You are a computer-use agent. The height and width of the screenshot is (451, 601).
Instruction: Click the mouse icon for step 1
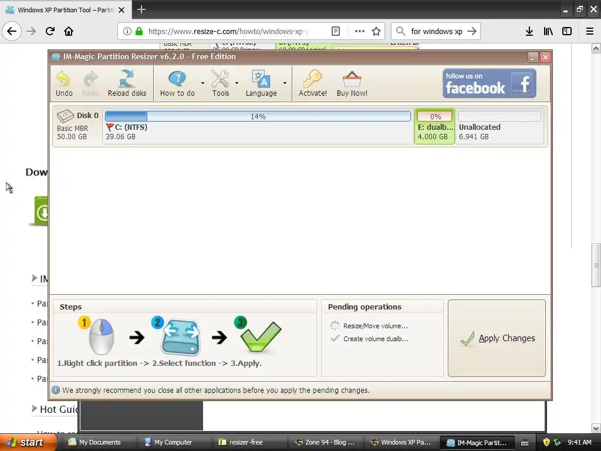click(x=100, y=336)
